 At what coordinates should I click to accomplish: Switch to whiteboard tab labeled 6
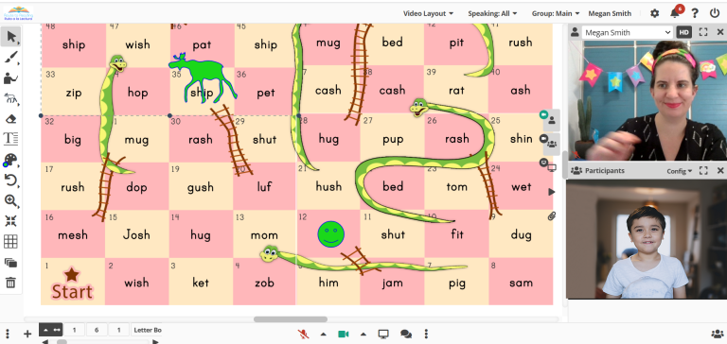97,330
